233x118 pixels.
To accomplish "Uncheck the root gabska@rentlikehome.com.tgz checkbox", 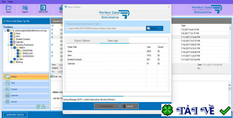I will 8,31.
